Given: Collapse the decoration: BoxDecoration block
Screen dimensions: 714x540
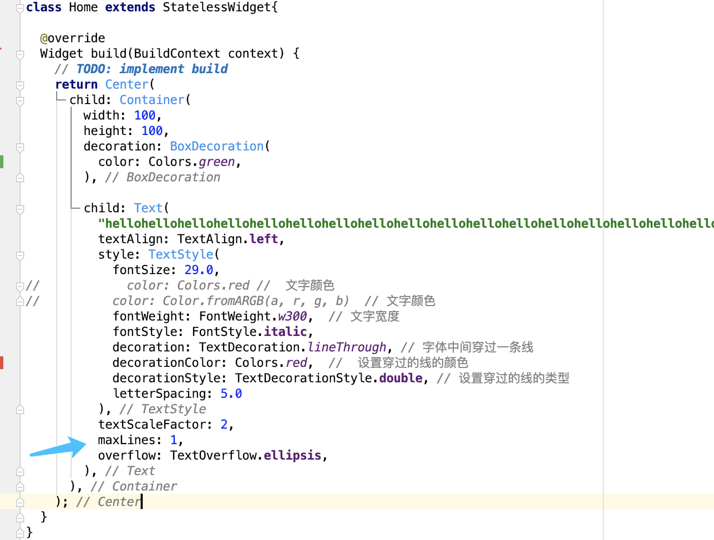Looking at the screenshot, I should [20, 147].
